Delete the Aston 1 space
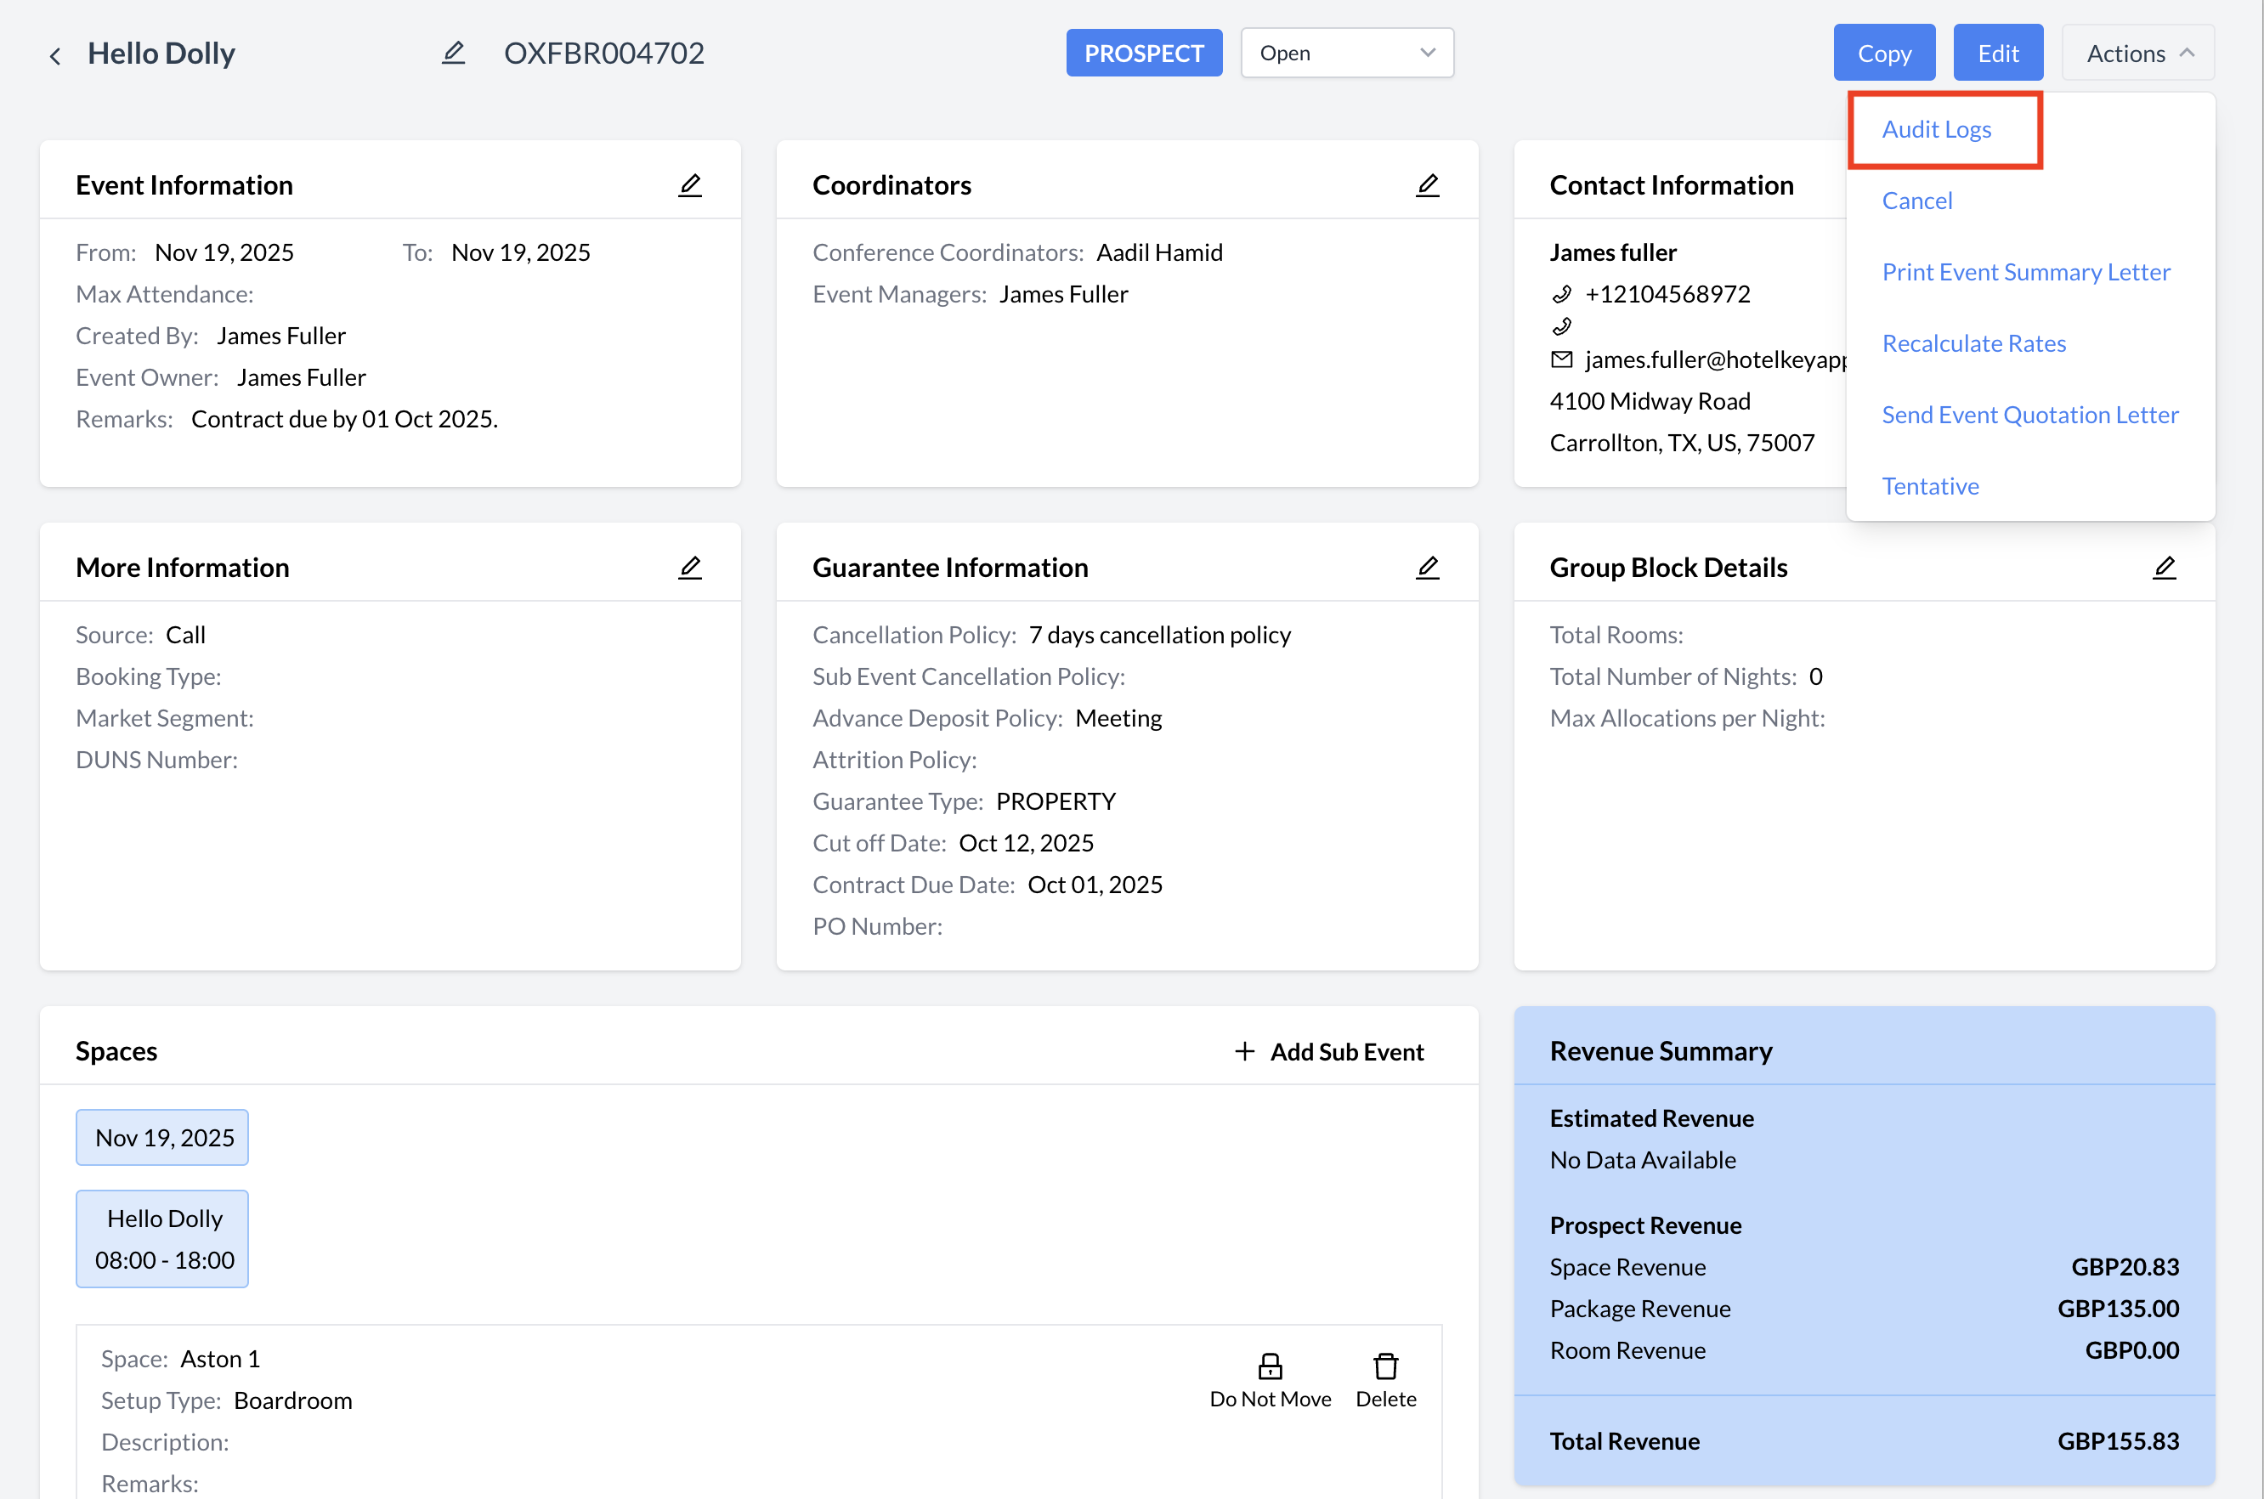Viewport: 2264px width, 1499px height. point(1384,1366)
